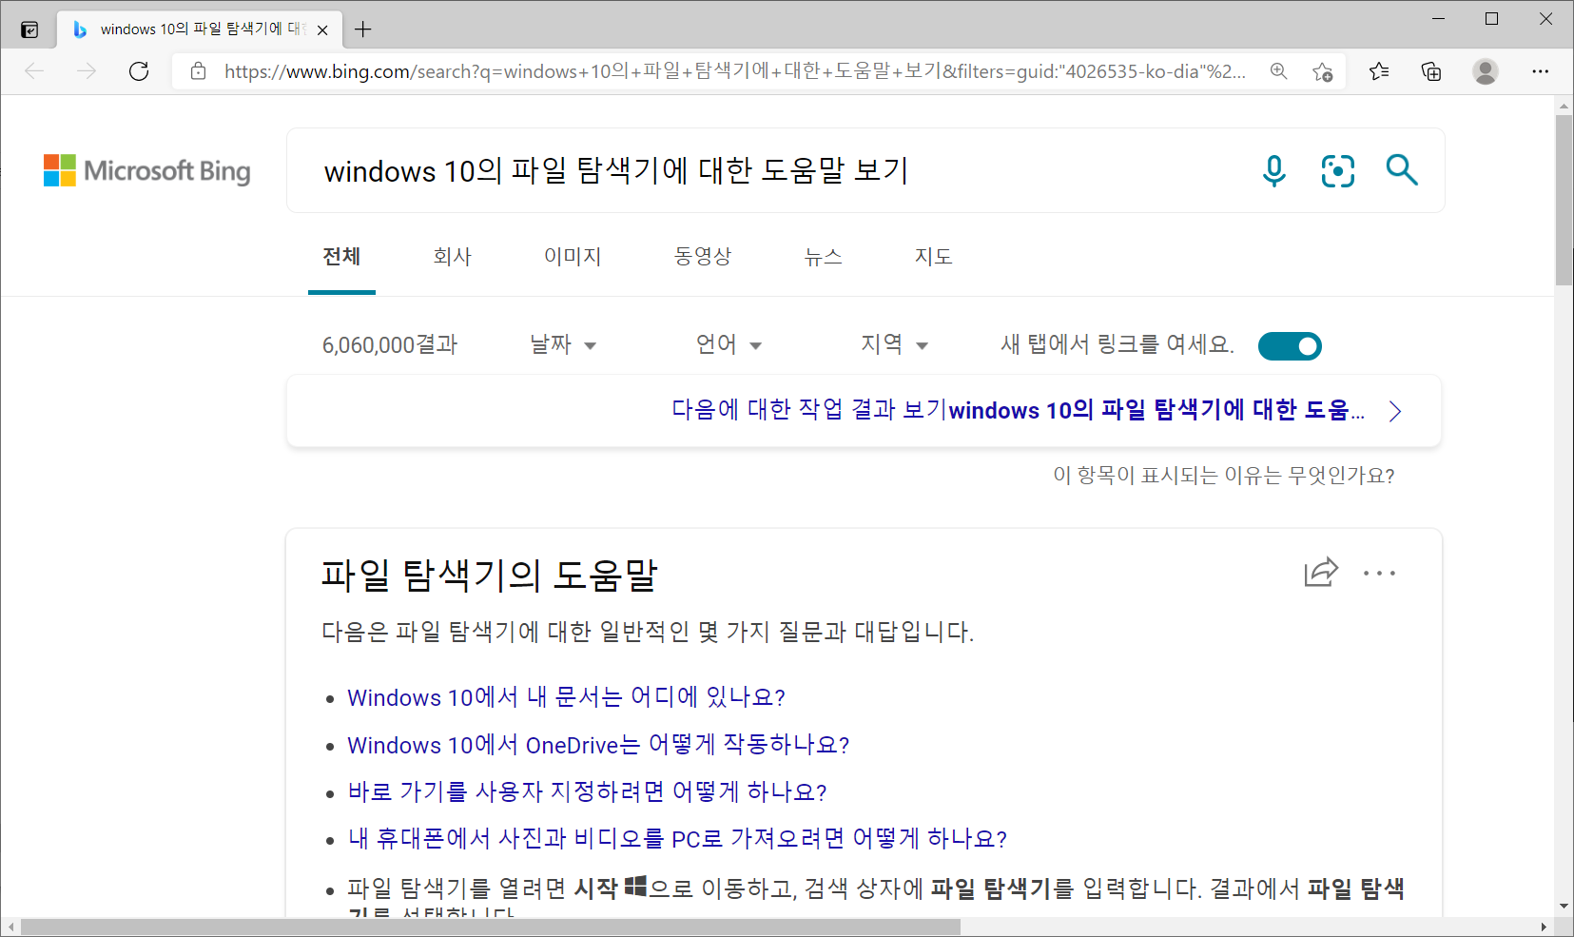Screen dimensions: 1574x937
Task: Open link about OneDrive 작동
Action: [x=599, y=745]
